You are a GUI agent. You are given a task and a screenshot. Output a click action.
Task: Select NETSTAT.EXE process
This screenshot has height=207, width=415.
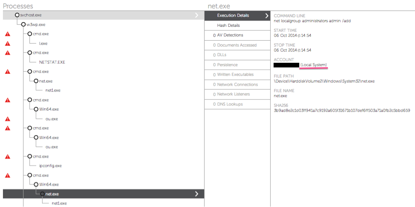52,62
